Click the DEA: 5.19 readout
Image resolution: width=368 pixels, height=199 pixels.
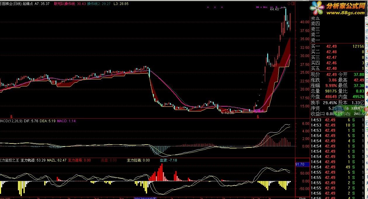(x=47, y=121)
